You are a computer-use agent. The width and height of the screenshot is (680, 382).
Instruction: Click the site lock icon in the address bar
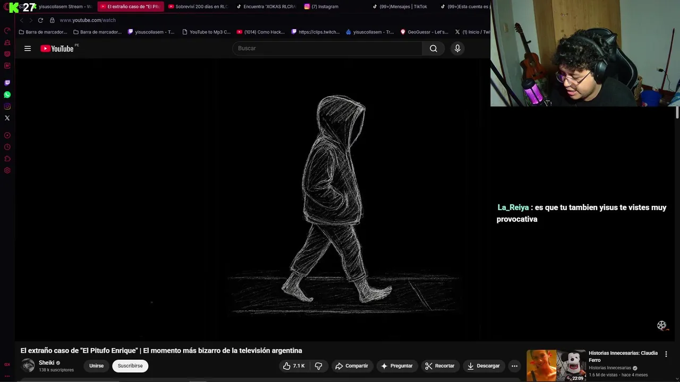point(52,20)
